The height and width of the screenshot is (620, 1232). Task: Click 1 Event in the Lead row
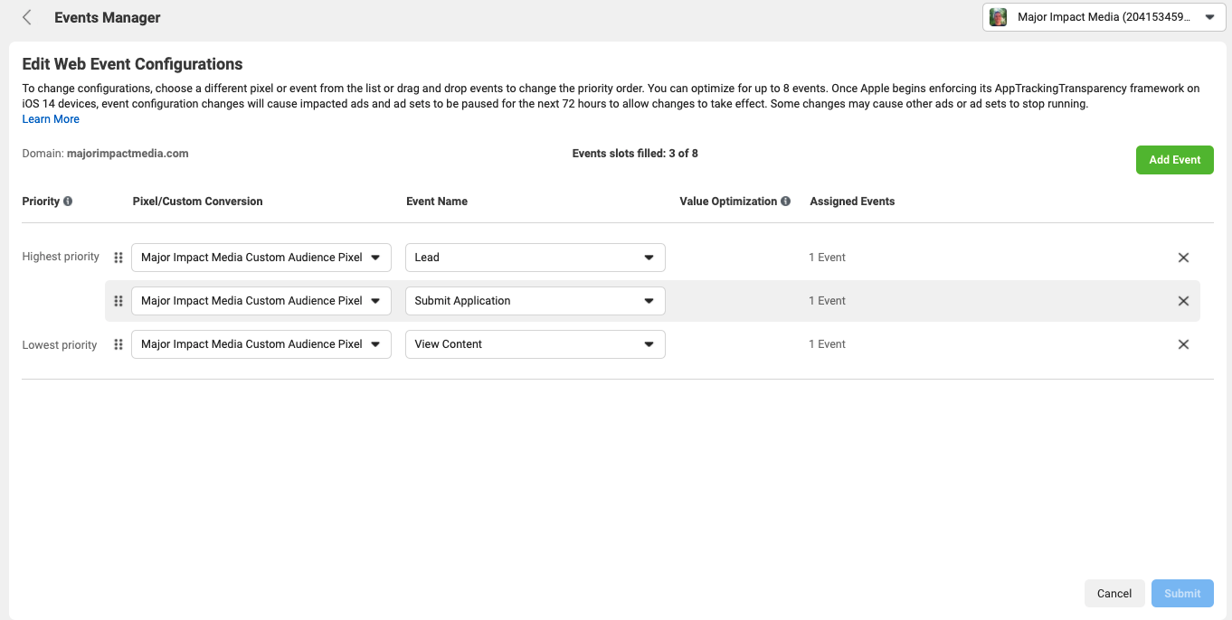(827, 258)
